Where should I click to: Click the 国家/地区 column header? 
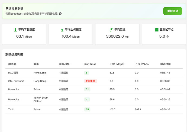(65, 64)
